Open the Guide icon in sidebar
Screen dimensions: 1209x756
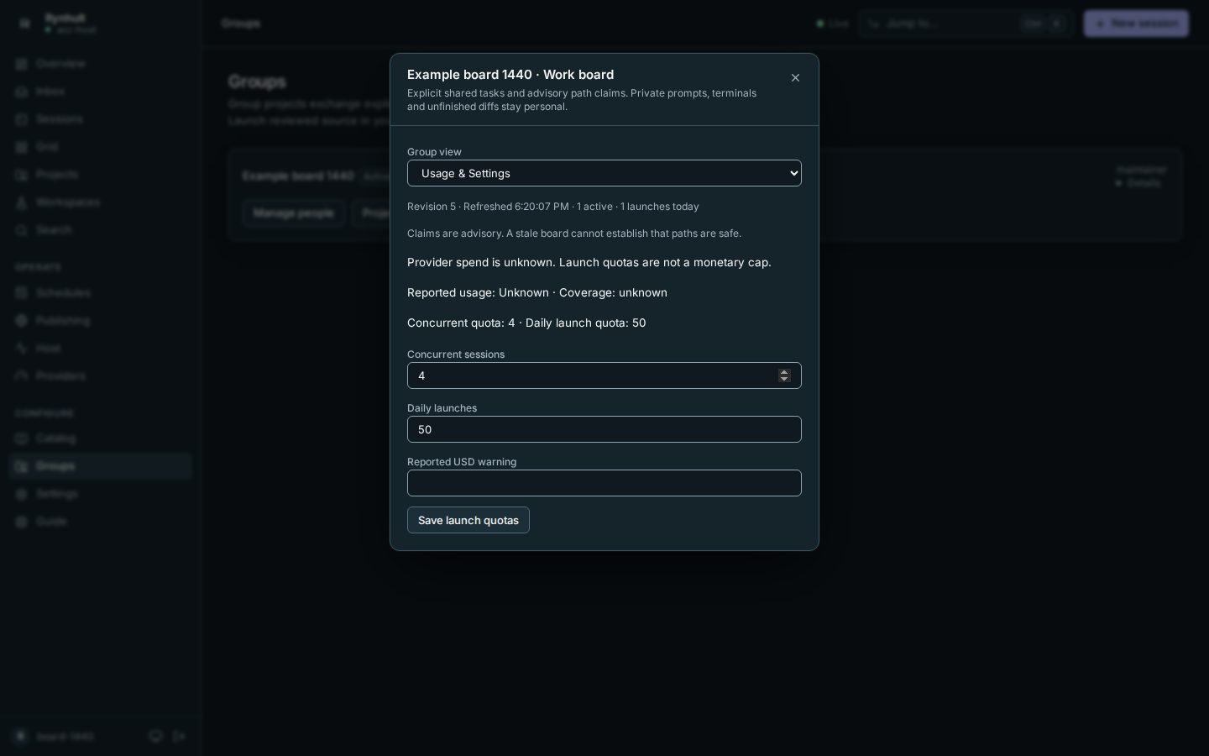point(22,522)
